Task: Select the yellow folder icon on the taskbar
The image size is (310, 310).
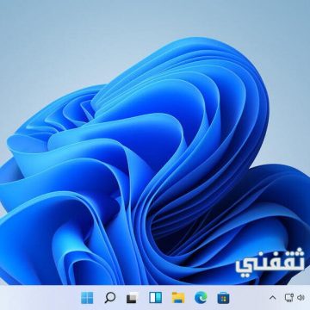Action: pyautogui.click(x=178, y=298)
